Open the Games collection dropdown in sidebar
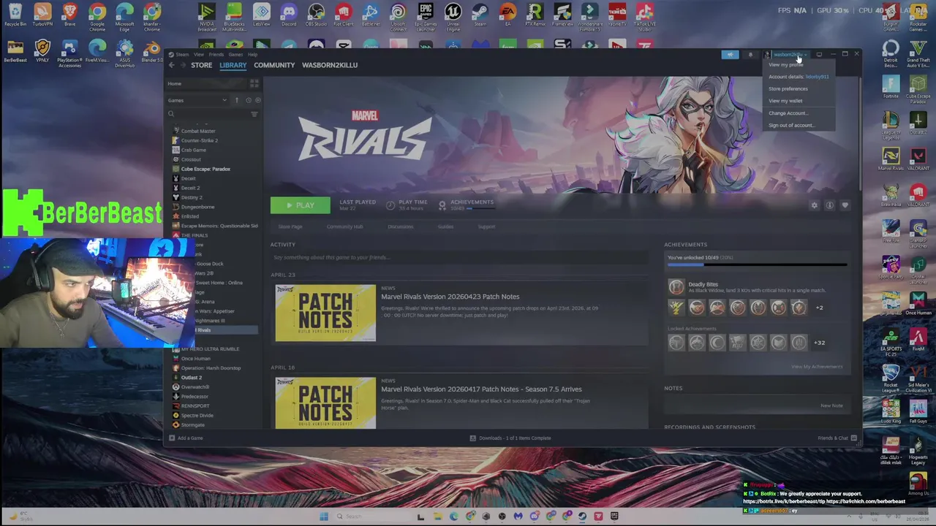This screenshot has height=526, width=936. (197, 100)
